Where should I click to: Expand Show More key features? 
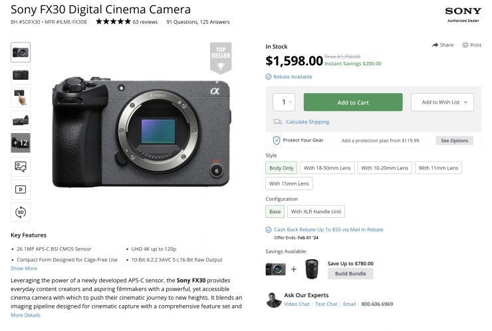click(24, 269)
